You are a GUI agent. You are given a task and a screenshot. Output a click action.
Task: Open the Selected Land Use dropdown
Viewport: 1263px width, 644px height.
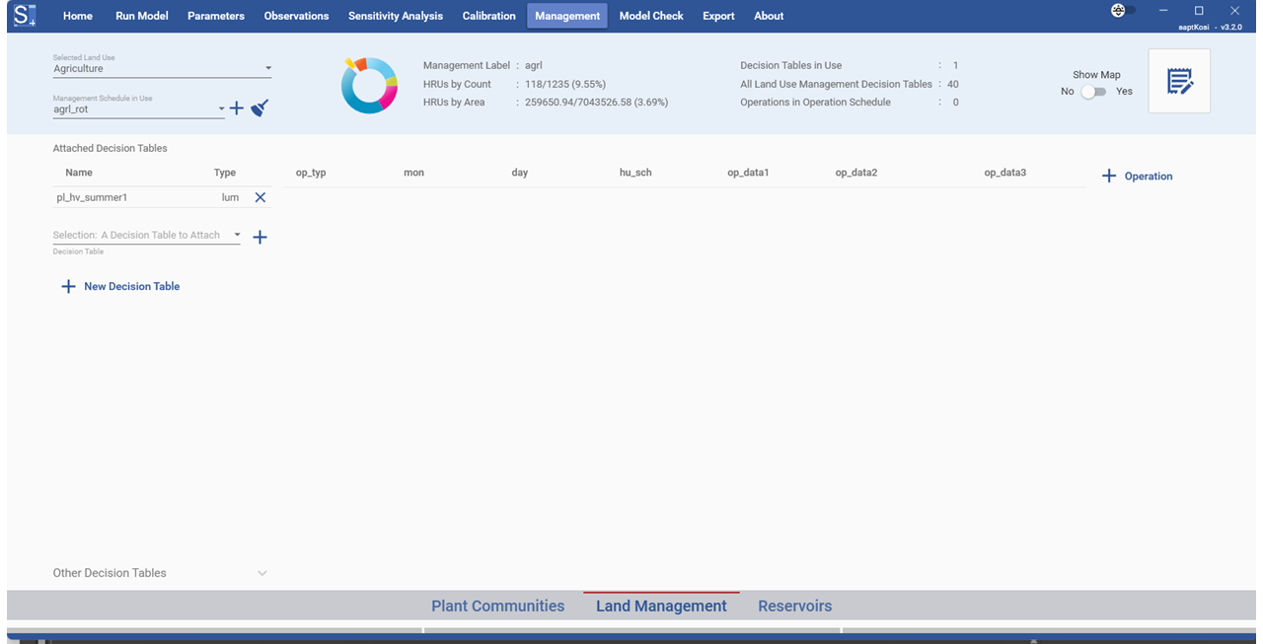click(x=162, y=69)
